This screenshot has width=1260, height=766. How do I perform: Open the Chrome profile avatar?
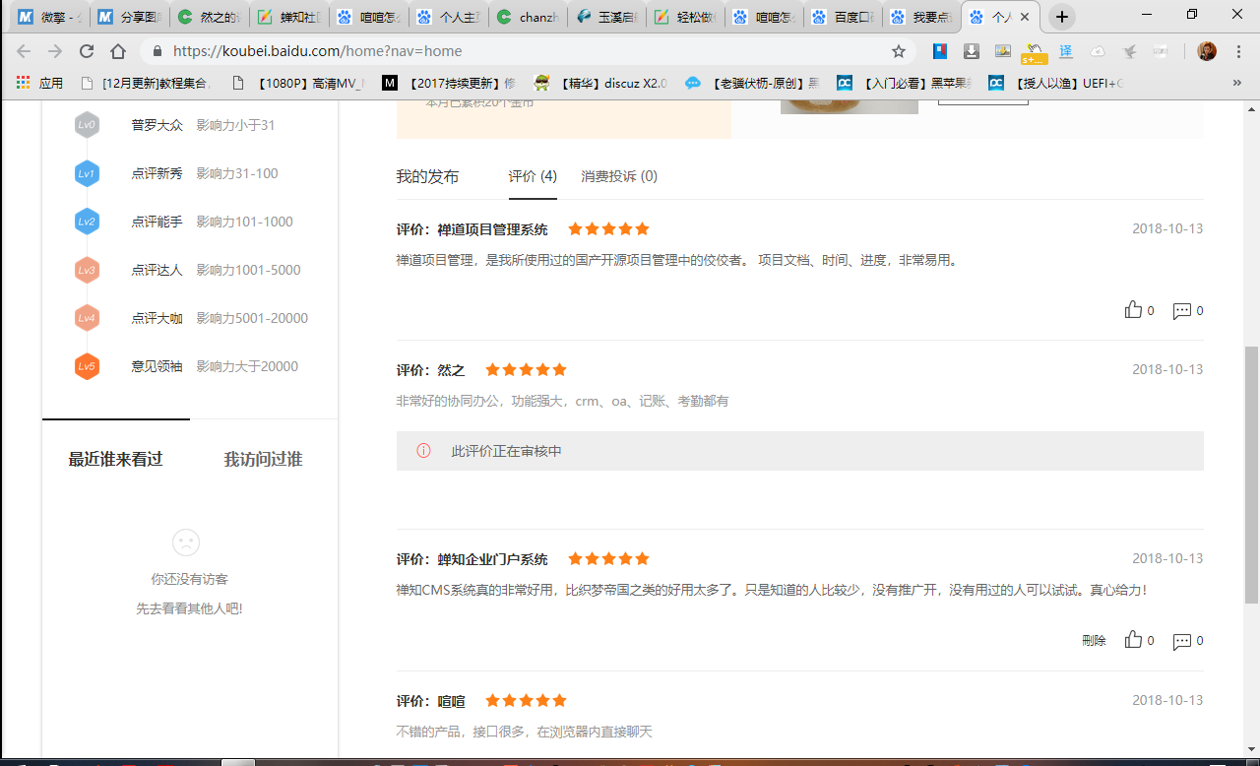point(1206,51)
